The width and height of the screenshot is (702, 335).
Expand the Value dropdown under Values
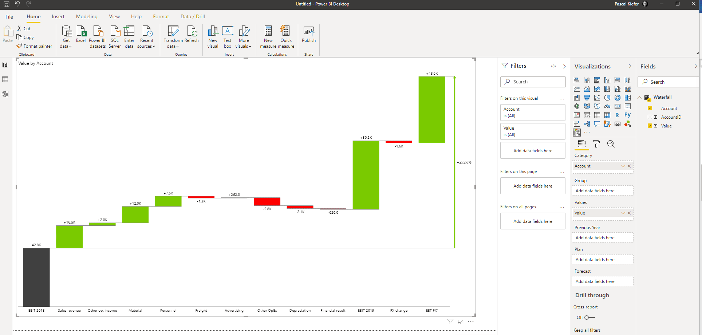click(623, 213)
